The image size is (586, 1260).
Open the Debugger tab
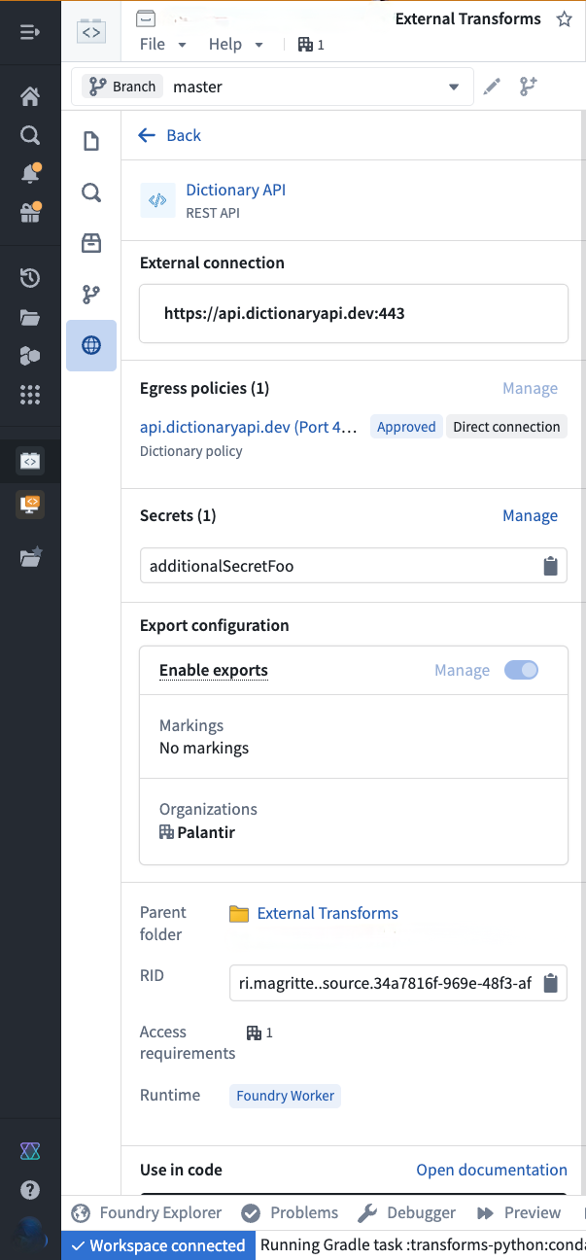click(407, 1212)
